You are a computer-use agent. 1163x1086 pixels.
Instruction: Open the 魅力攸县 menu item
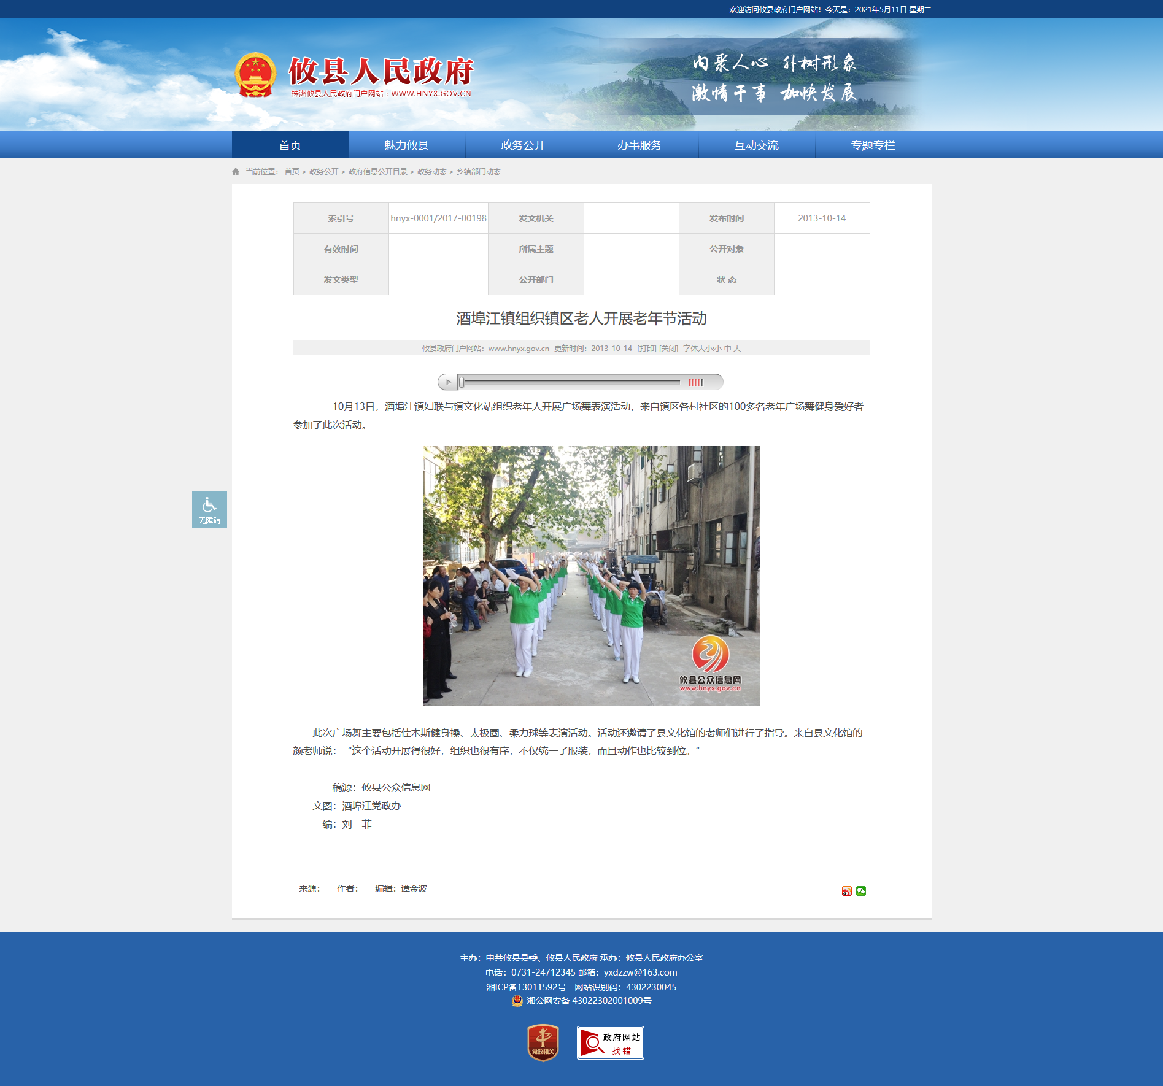(x=406, y=145)
